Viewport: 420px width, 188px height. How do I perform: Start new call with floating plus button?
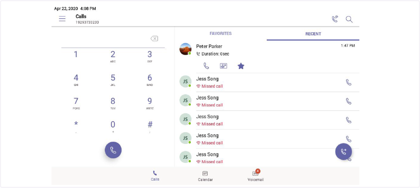click(344, 152)
